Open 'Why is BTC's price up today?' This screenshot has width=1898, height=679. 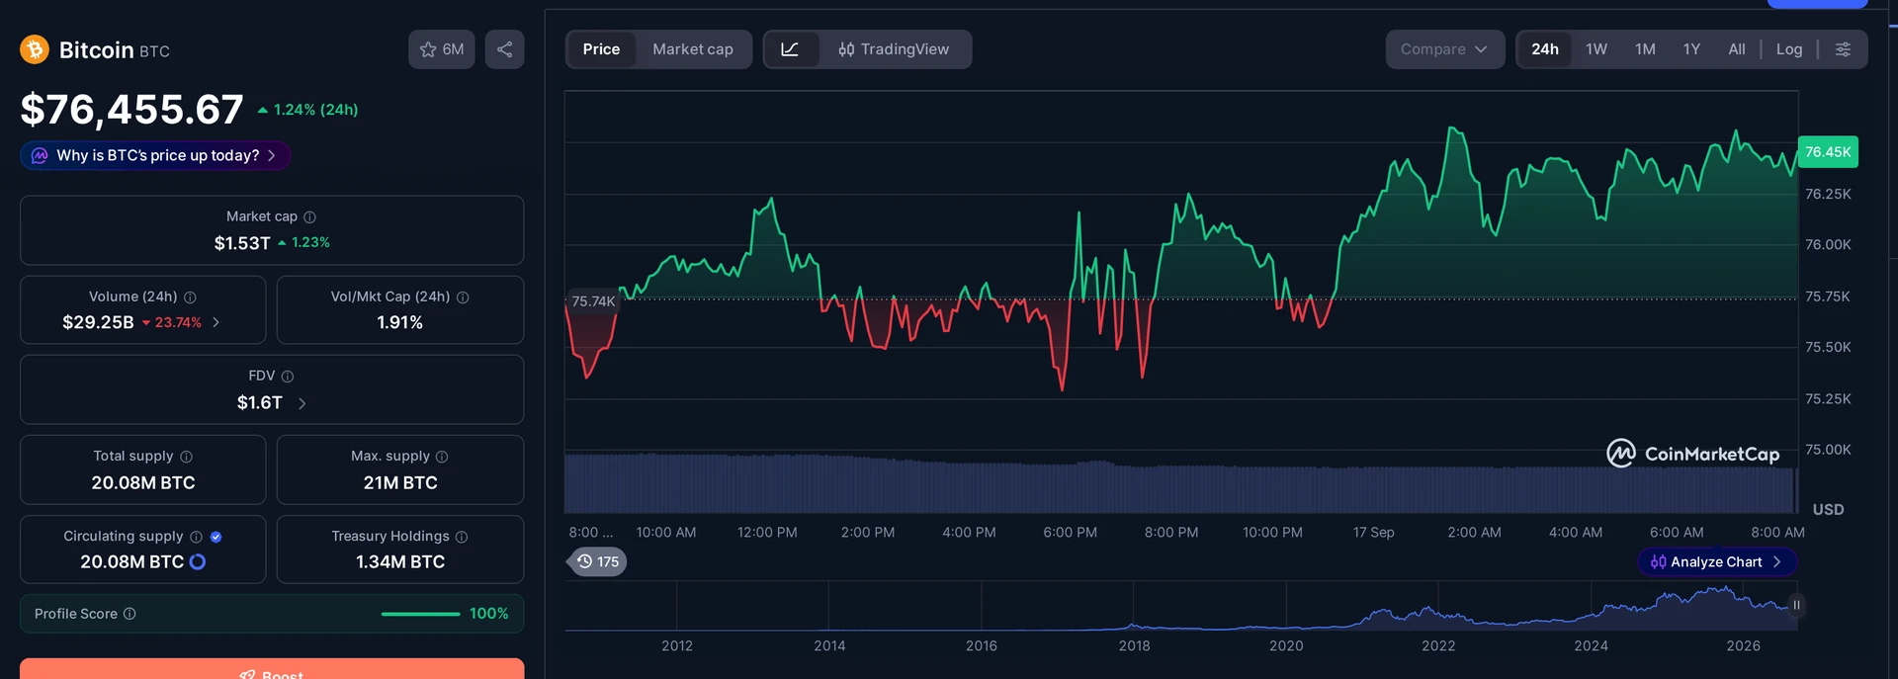click(155, 155)
